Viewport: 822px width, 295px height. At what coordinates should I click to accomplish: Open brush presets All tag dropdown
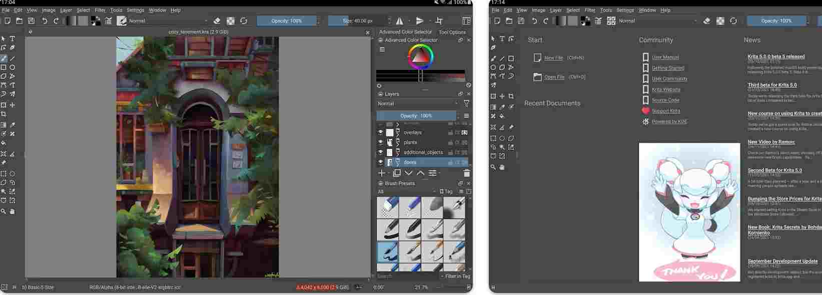pyautogui.click(x=407, y=192)
